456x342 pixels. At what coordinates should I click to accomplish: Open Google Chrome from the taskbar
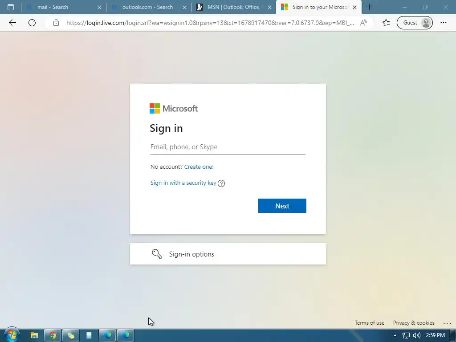(53, 335)
